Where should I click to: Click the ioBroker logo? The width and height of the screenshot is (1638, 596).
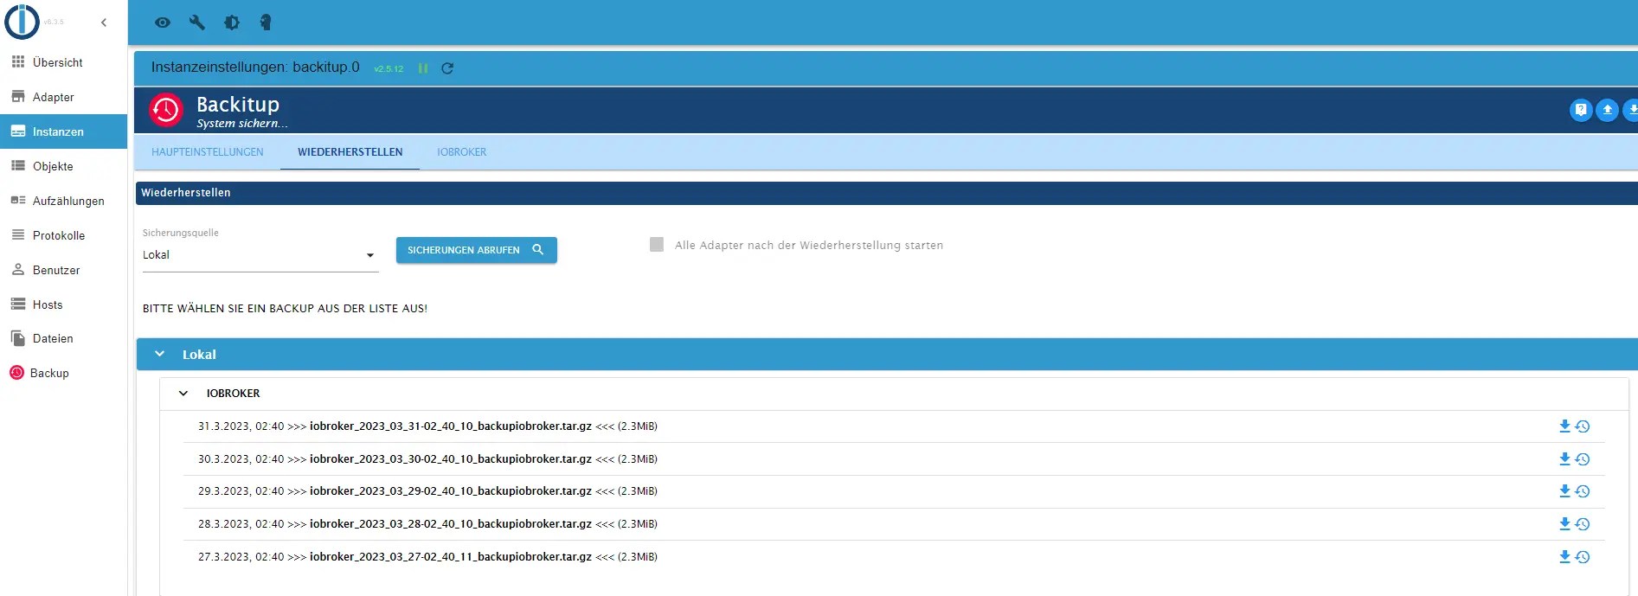(x=22, y=22)
